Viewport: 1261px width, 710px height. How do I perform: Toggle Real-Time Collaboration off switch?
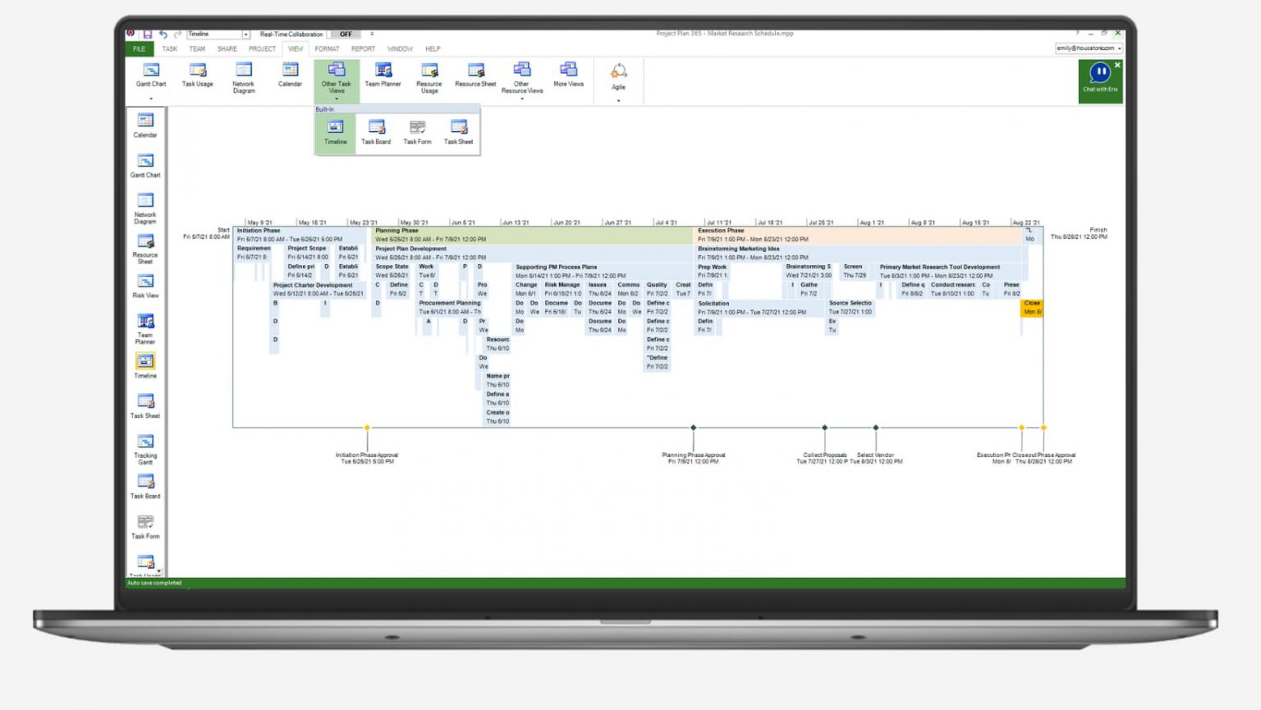pyautogui.click(x=346, y=34)
